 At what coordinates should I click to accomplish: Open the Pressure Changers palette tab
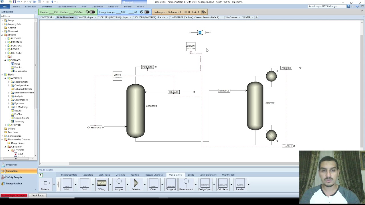(x=154, y=175)
